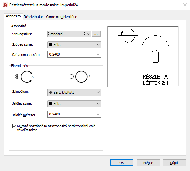Open the Jelölés színe Fólia dropdown
This screenshot has height=171, width=190.
coord(74,104)
